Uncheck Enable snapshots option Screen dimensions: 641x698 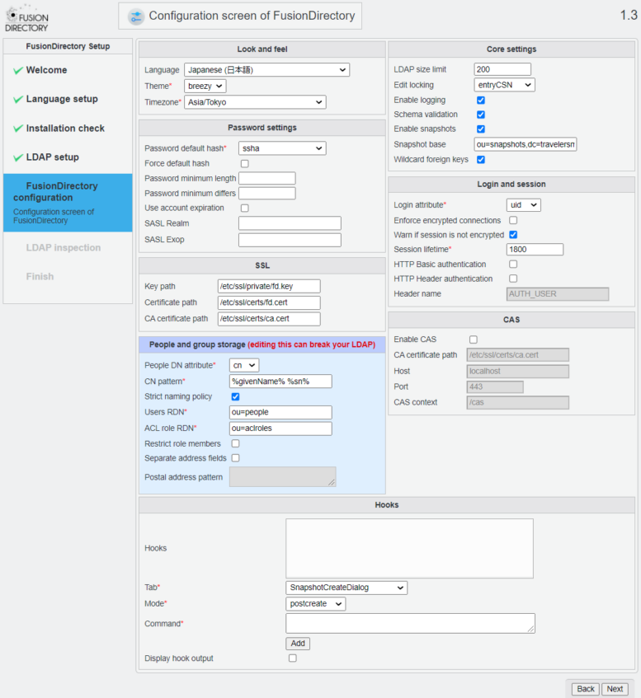tap(481, 129)
